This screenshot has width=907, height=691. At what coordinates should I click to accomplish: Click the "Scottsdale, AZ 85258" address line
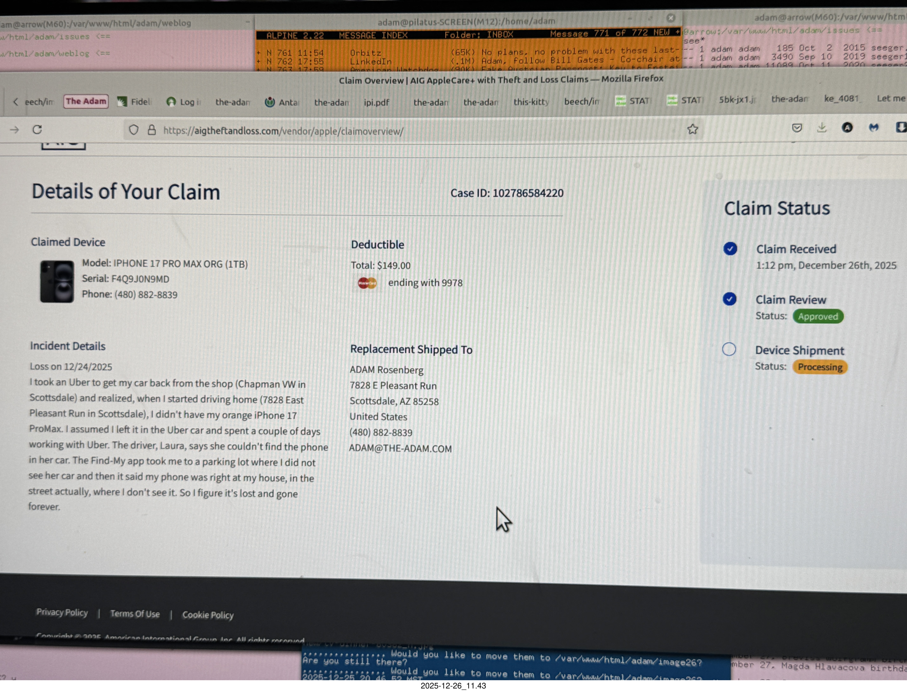pyautogui.click(x=394, y=401)
